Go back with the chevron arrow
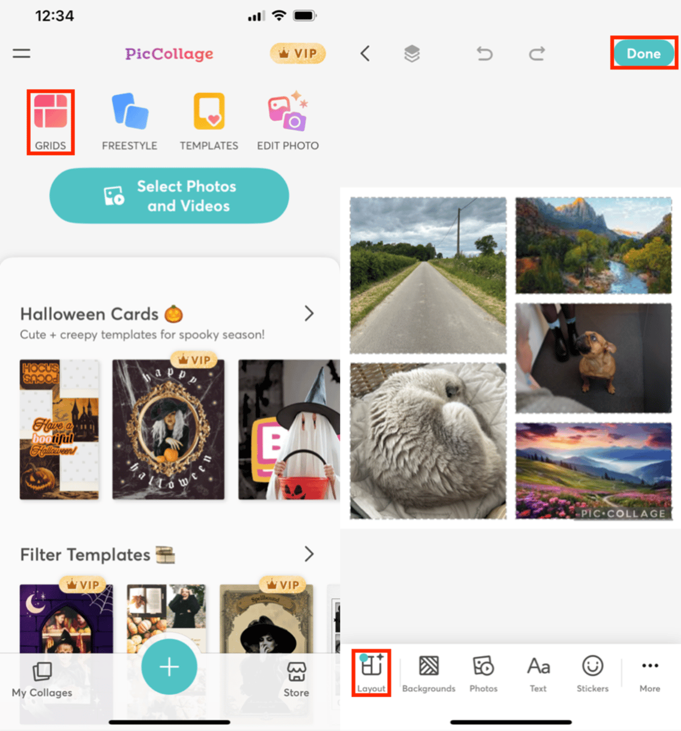 coord(365,54)
